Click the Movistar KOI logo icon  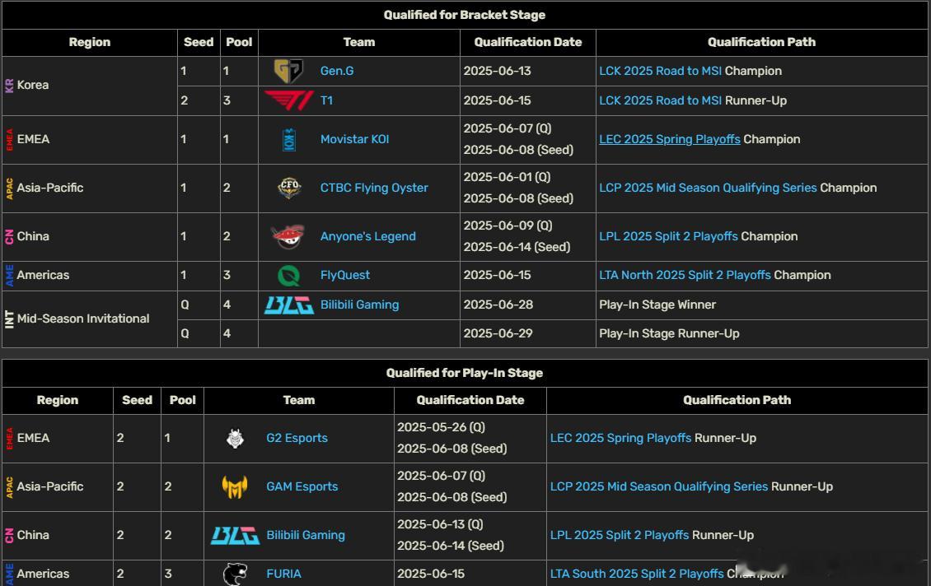289,139
